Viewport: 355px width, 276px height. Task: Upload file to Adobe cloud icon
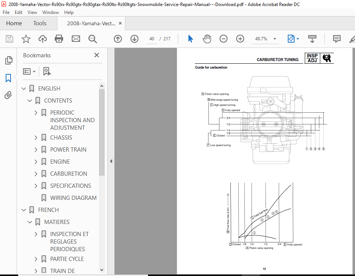[42, 39]
